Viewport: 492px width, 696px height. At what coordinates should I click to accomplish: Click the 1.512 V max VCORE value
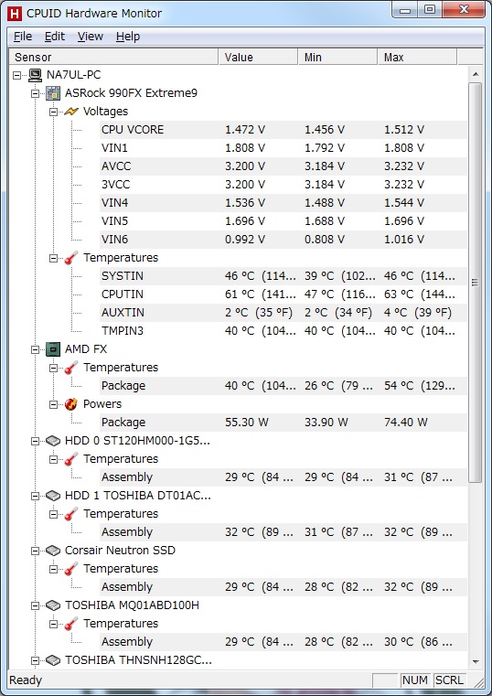click(x=404, y=130)
